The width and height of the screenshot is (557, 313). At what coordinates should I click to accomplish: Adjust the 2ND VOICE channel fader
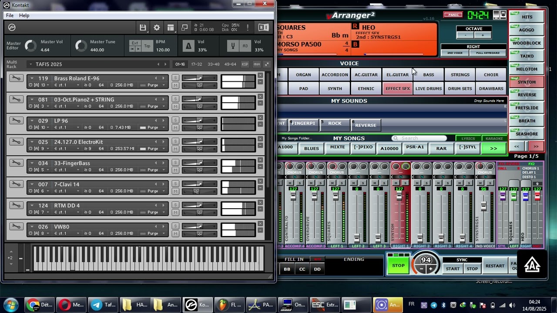483,206
